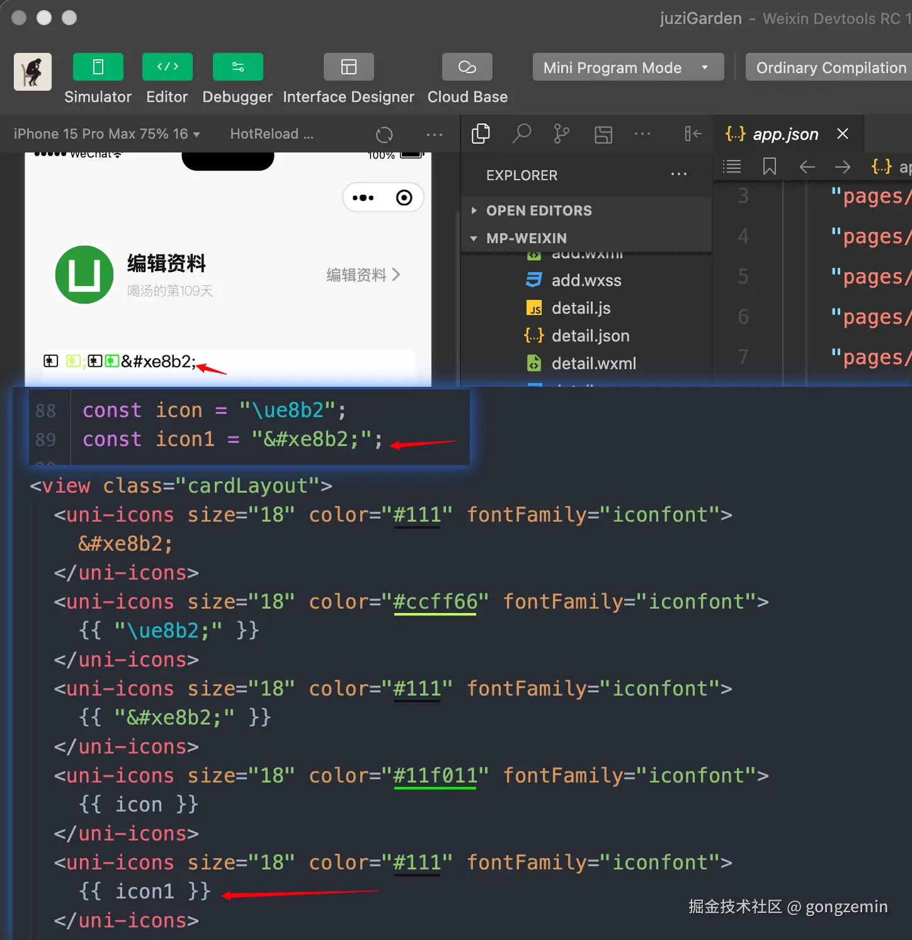Close mini program via capsule circle button

(404, 198)
